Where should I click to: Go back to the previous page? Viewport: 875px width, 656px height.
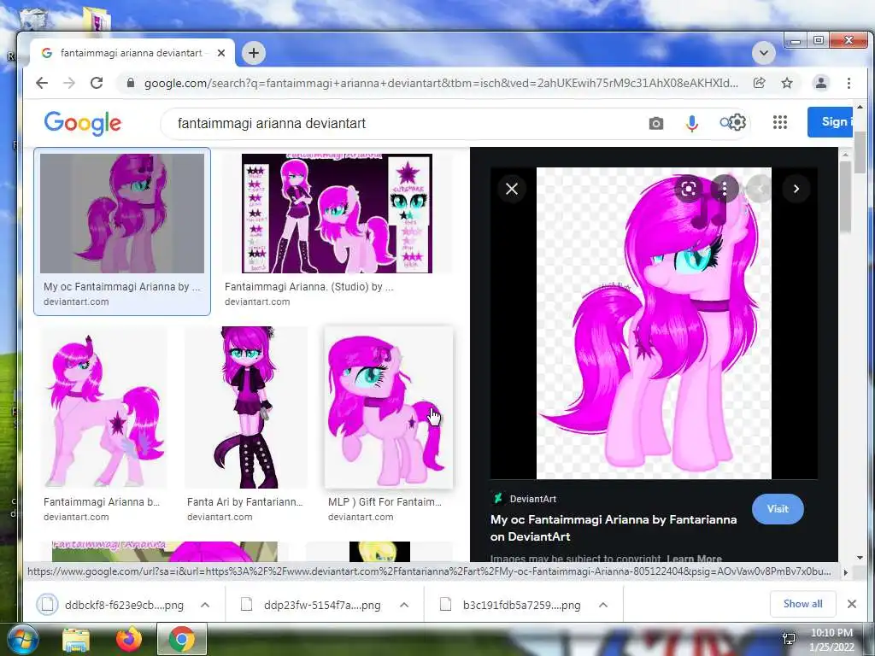point(42,83)
